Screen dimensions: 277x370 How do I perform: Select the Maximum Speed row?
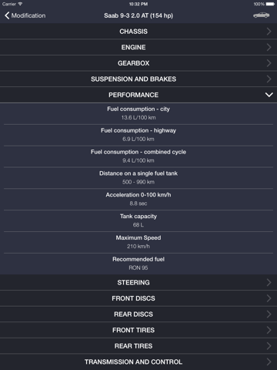(x=138, y=242)
